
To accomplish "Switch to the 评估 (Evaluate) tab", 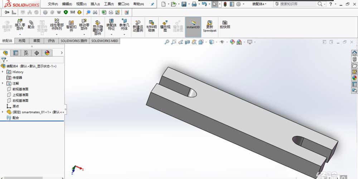I will (51, 41).
